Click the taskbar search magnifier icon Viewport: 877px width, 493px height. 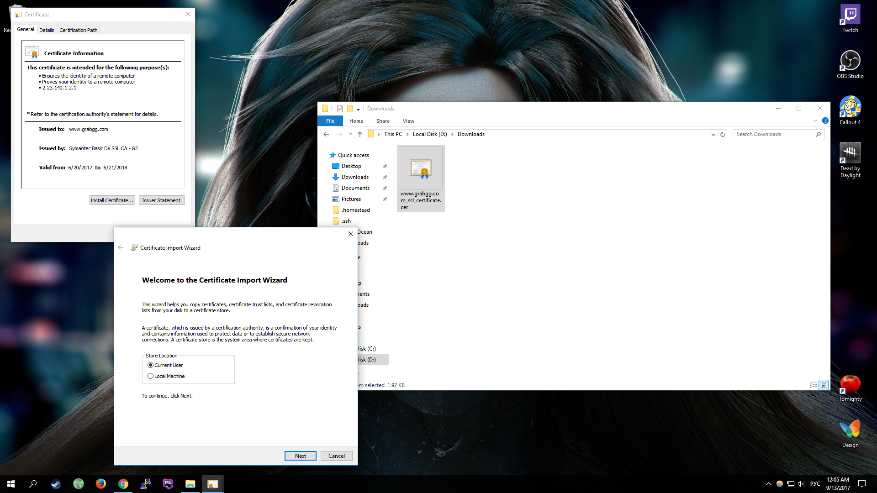coord(33,484)
